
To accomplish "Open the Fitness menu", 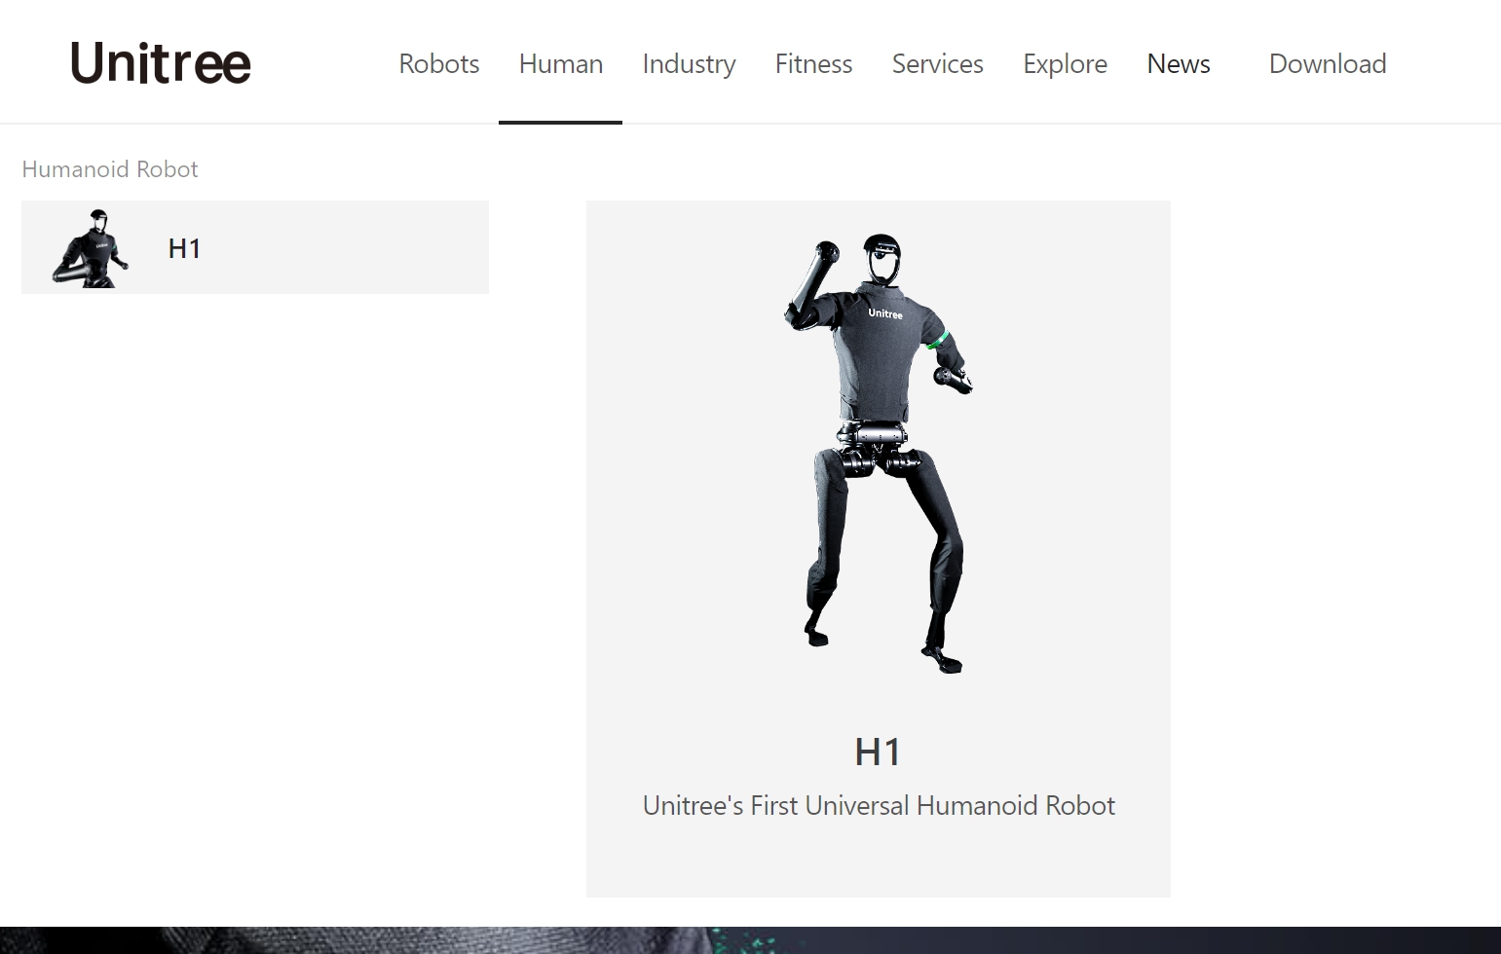I will pos(814,63).
